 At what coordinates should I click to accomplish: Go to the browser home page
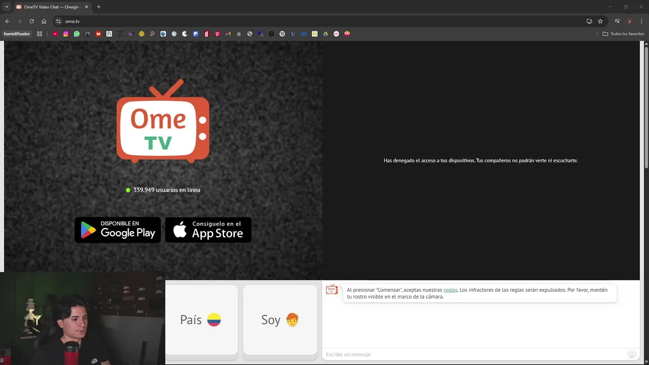[x=44, y=21]
